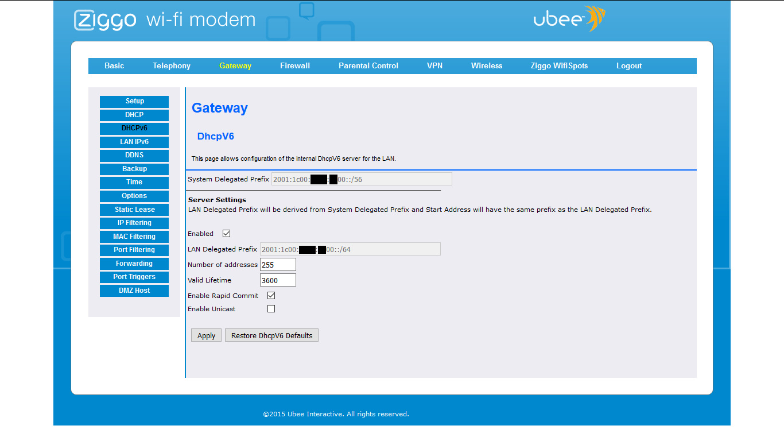Screen dimensions: 784x441
Task: Open the Backup sidebar page
Action: point(134,169)
